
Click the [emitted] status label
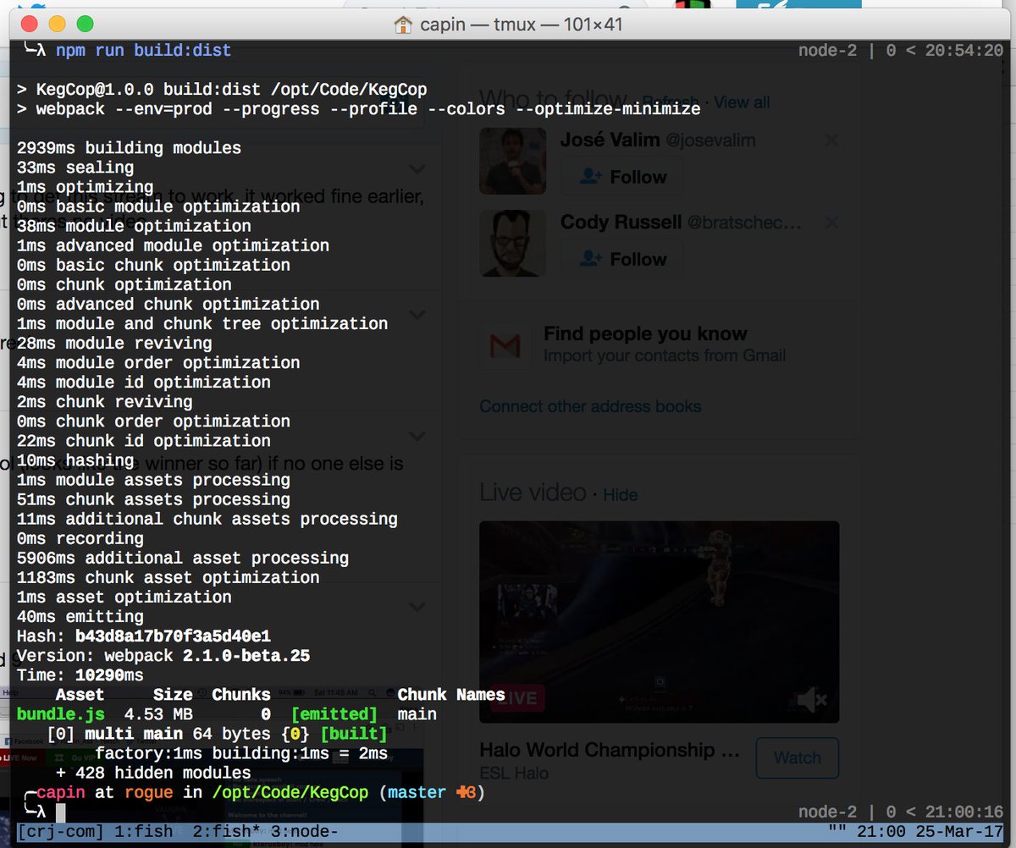coord(334,713)
